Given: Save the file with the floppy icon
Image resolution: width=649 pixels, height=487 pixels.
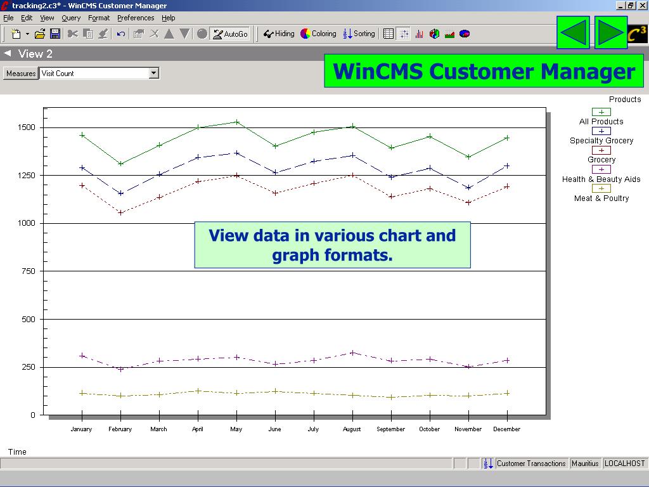Looking at the screenshot, I should pyautogui.click(x=55, y=34).
